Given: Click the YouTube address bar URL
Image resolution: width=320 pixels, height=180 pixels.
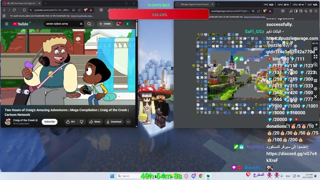Looking at the screenshot, I should (52, 10).
